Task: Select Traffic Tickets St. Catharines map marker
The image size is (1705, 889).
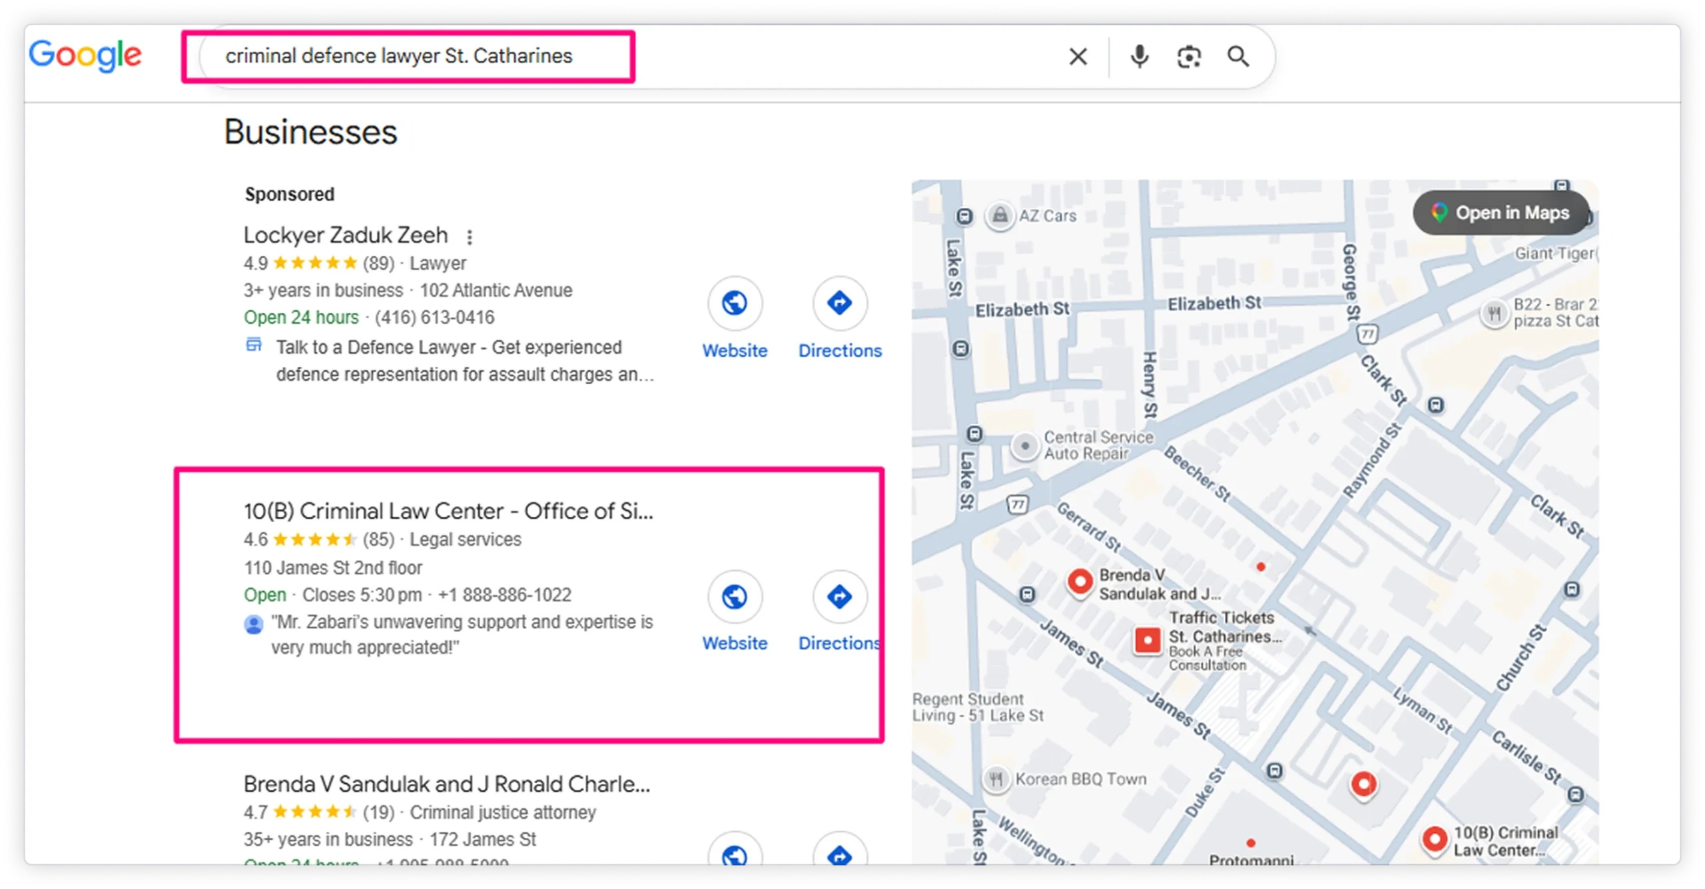Action: click(x=1148, y=641)
